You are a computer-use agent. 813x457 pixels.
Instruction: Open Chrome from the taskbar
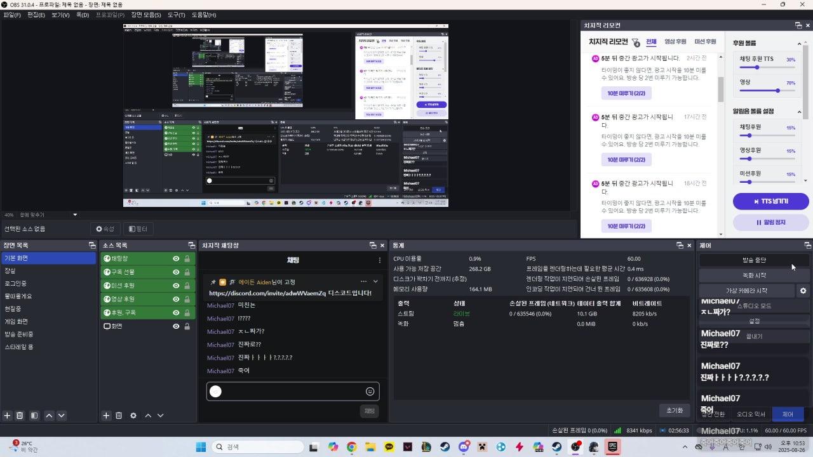pyautogui.click(x=351, y=447)
